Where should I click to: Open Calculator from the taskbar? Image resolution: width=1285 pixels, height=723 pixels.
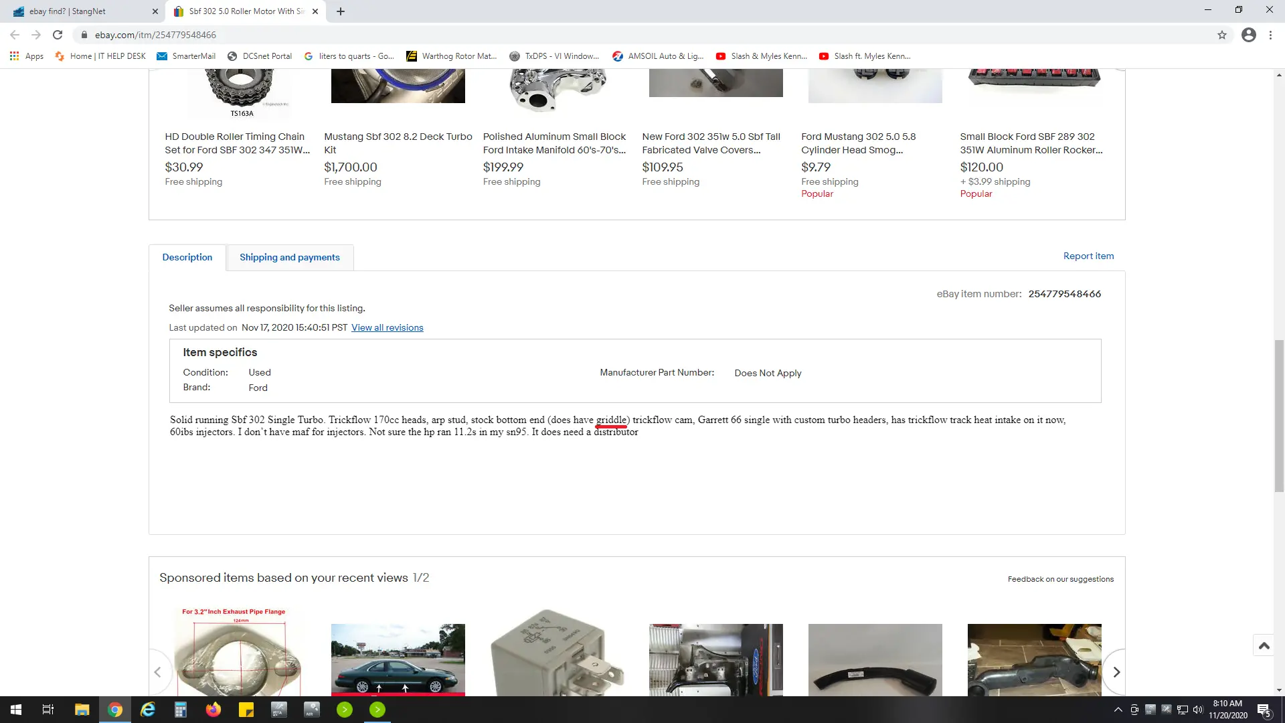180,710
